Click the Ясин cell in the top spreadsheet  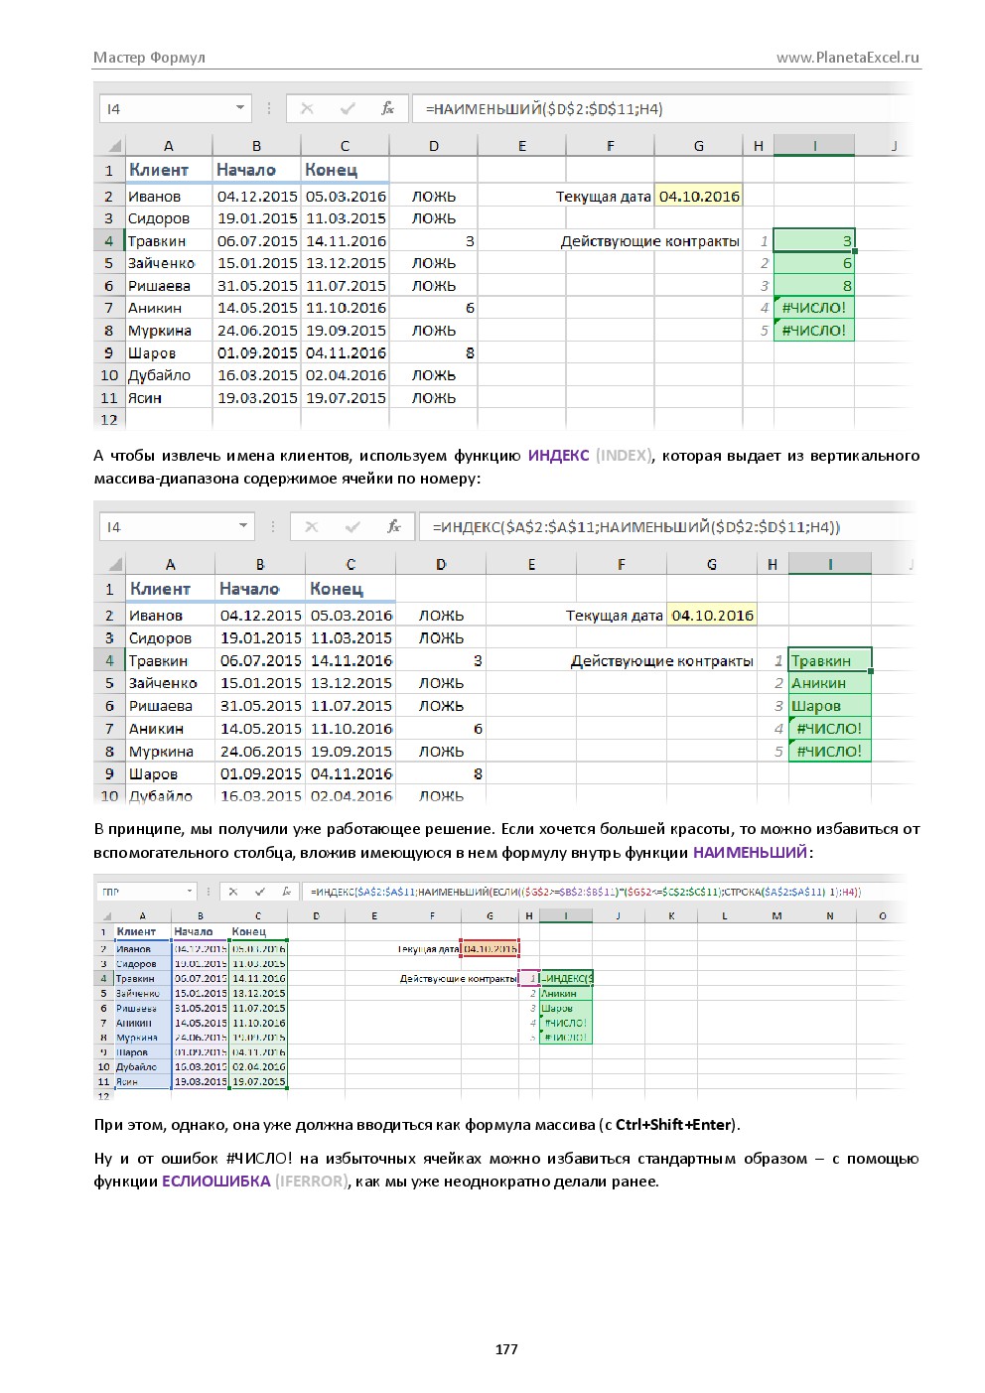tap(169, 398)
